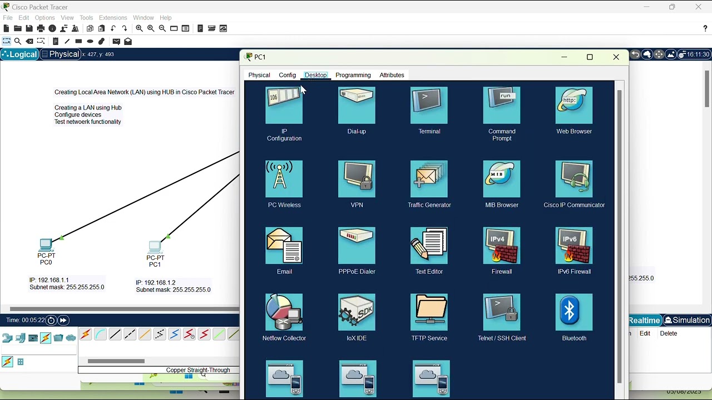Click the Add Simple PDU envelope icon
This screenshot has width=712, height=400.
(116, 41)
